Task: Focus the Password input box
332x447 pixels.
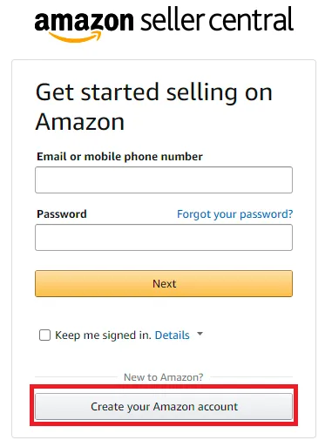Action: coord(164,237)
